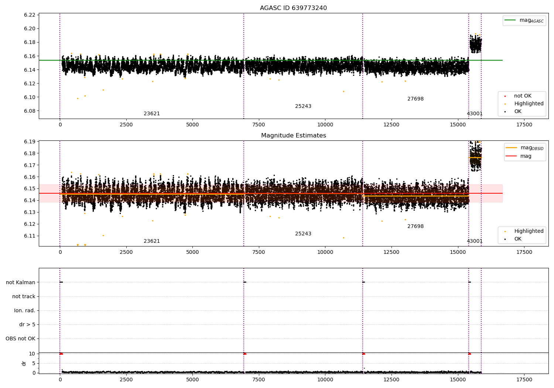The height and width of the screenshot is (388, 554).
Task: Click the 6.22 y-tick on top plot
Action: [30, 15]
